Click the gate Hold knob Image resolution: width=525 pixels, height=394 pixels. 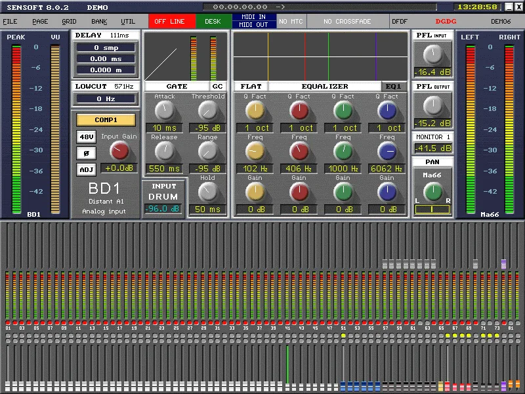coord(207,192)
